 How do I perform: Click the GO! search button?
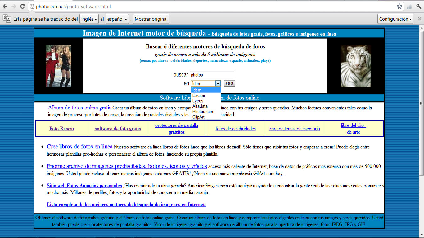click(229, 84)
